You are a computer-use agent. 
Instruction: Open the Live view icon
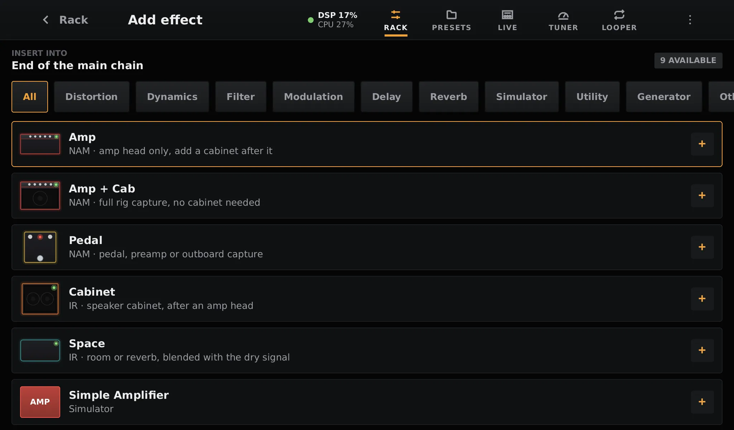(507, 15)
